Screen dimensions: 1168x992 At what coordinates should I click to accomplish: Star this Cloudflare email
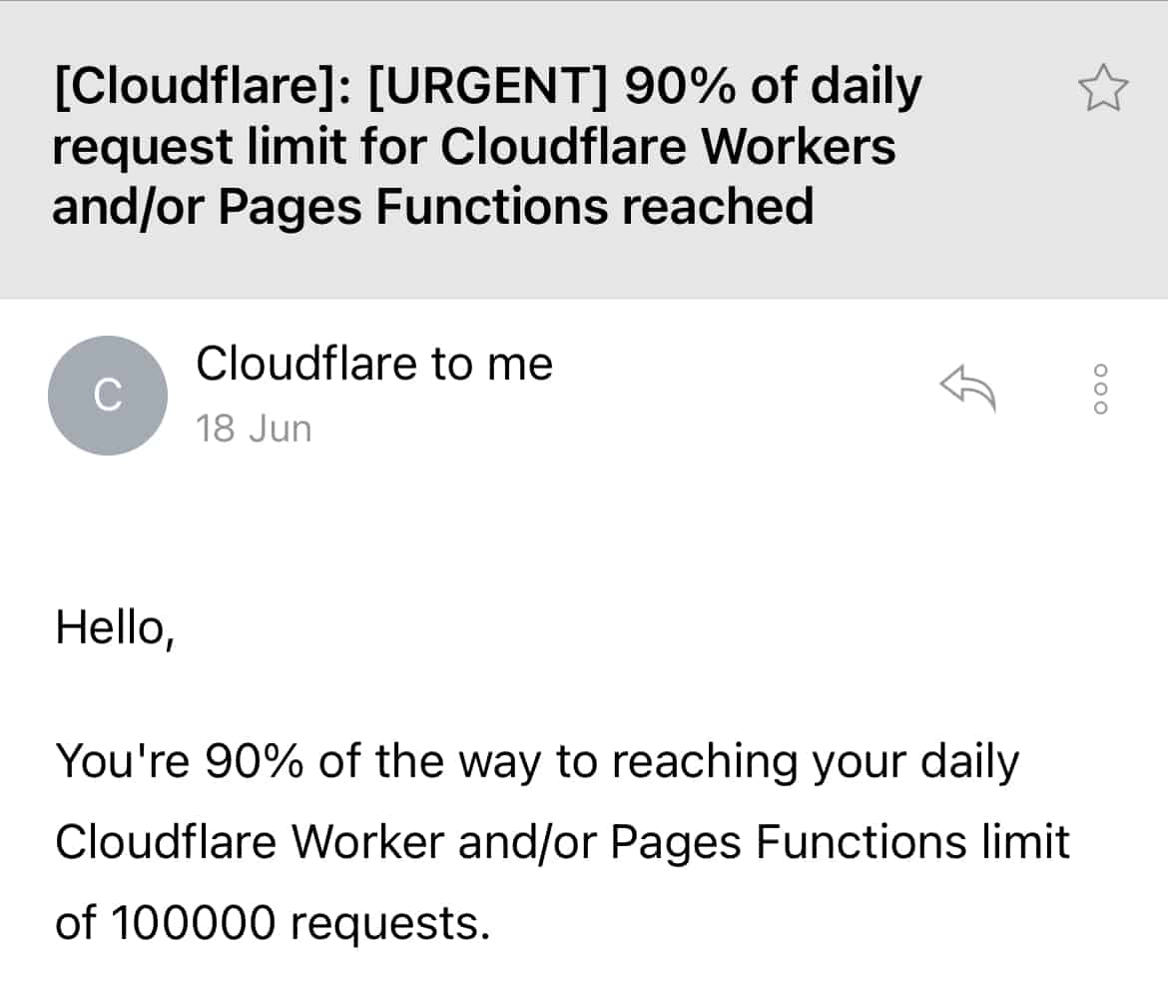click(1103, 89)
